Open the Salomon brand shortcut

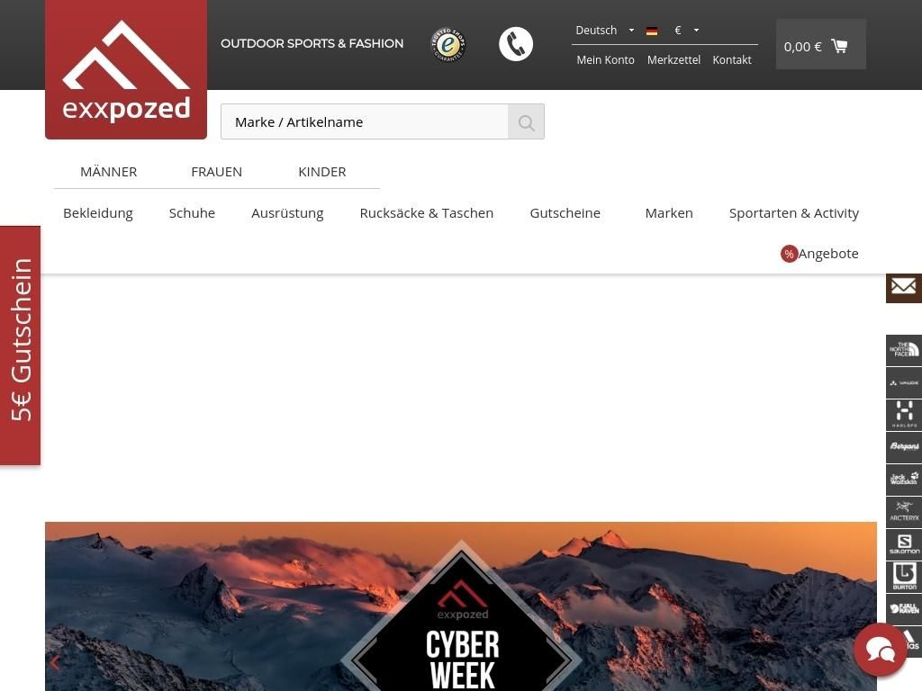click(903, 544)
